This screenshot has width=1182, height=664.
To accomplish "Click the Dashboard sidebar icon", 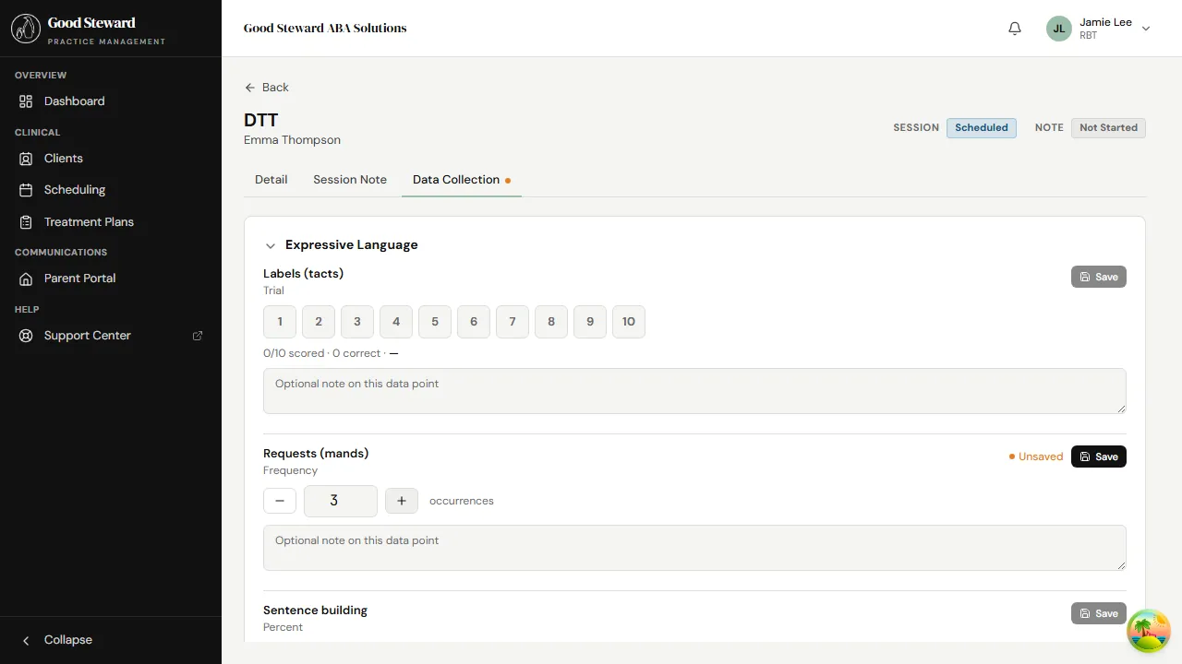I will tap(26, 101).
